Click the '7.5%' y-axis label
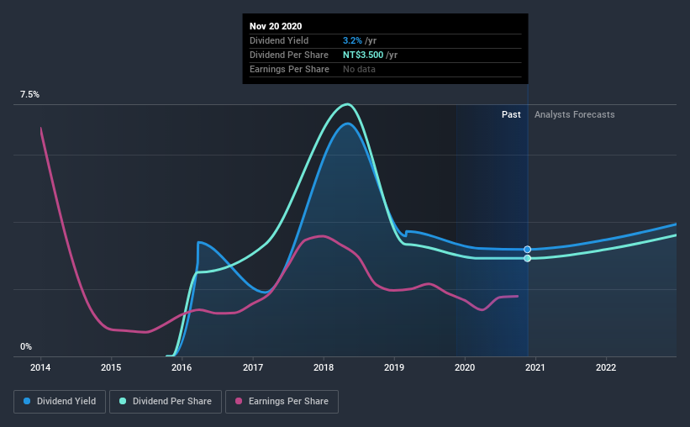 29,95
